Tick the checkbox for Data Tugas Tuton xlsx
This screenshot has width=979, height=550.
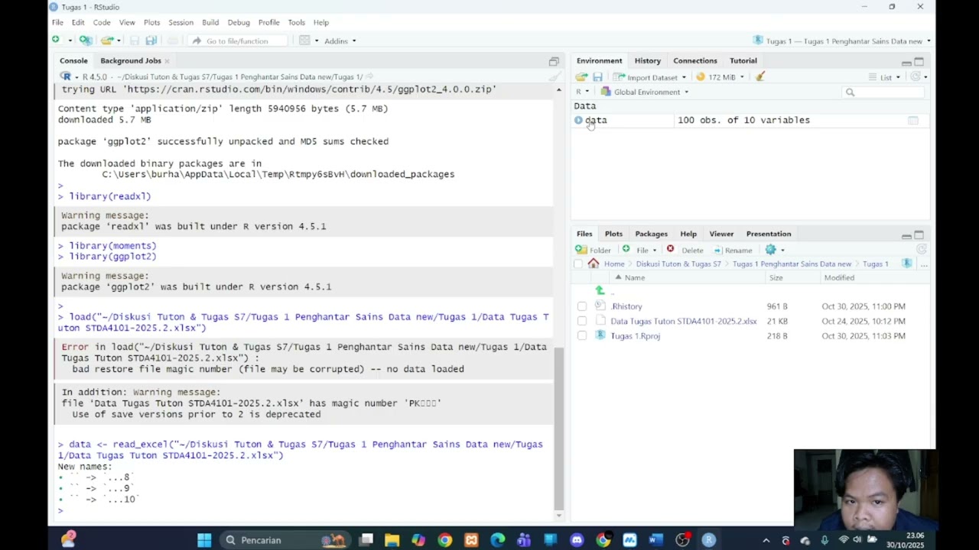(x=582, y=321)
